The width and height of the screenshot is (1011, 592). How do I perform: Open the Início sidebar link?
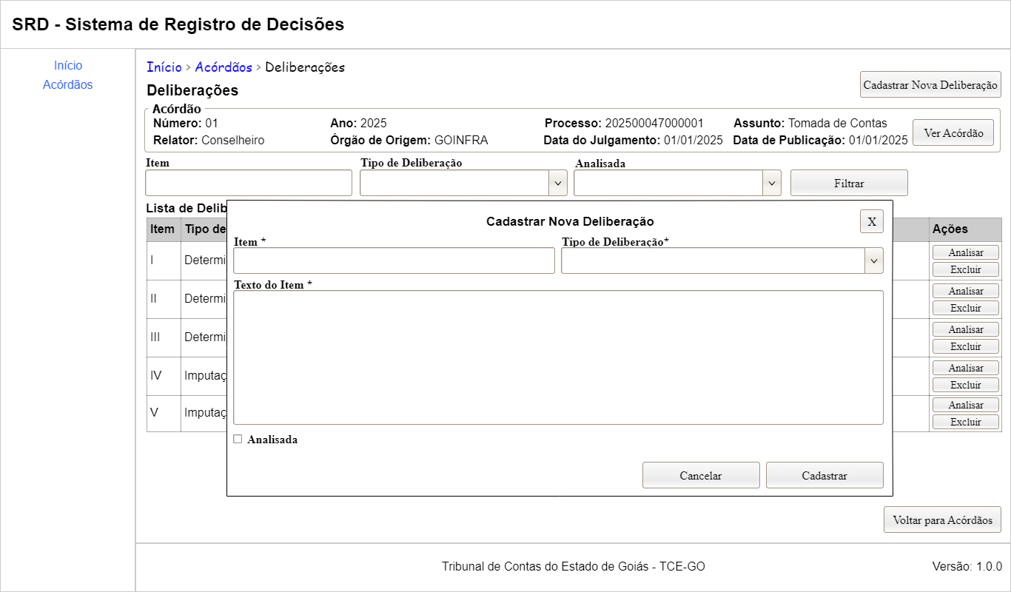pyautogui.click(x=68, y=66)
